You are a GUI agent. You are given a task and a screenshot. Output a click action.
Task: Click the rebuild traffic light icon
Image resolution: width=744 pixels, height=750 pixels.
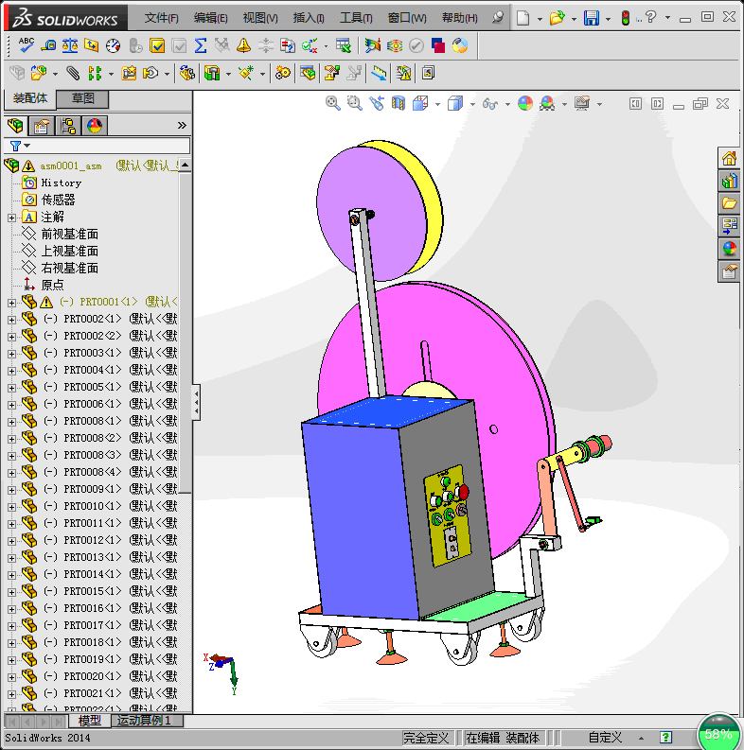[626, 18]
